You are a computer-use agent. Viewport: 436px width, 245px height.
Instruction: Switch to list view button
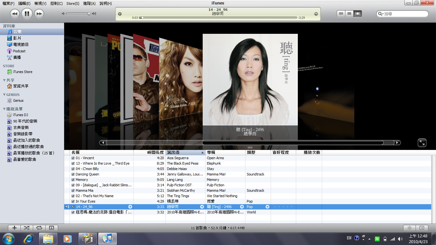(x=341, y=14)
